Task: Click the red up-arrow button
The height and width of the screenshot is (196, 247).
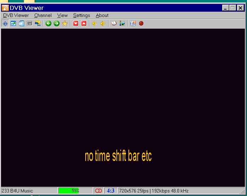Action: (x=84, y=24)
